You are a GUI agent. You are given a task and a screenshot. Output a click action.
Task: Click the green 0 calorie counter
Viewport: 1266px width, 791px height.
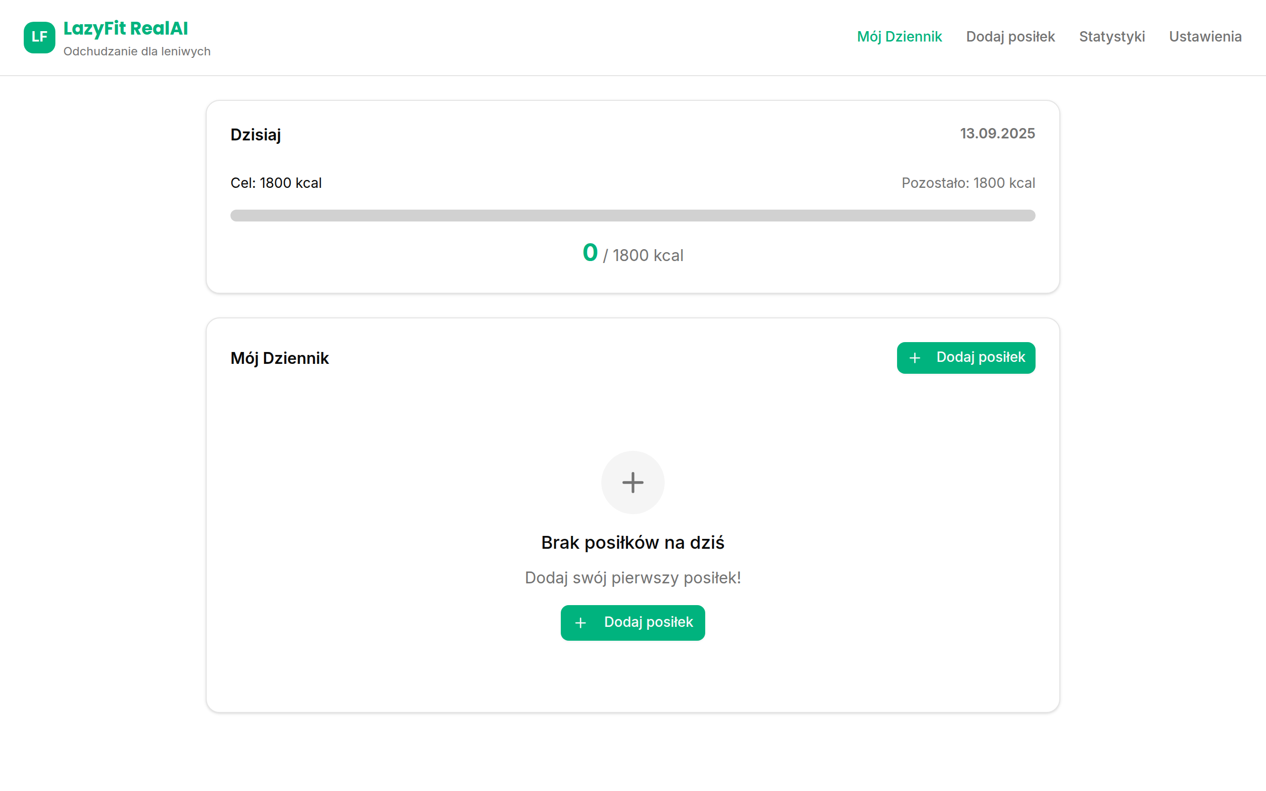[x=589, y=253]
